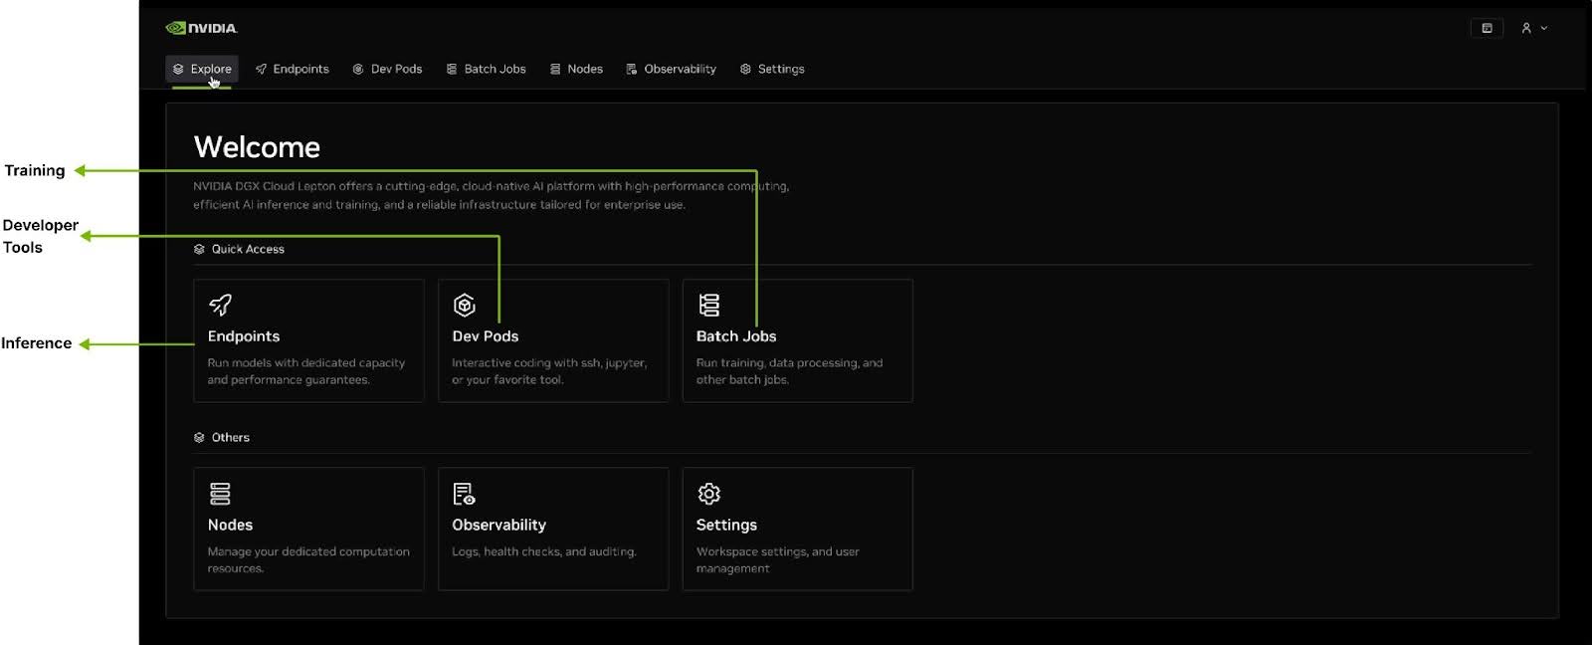Viewport: 1592px width, 645px height.
Task: Click the NVIDIA logo
Action: pos(201,28)
